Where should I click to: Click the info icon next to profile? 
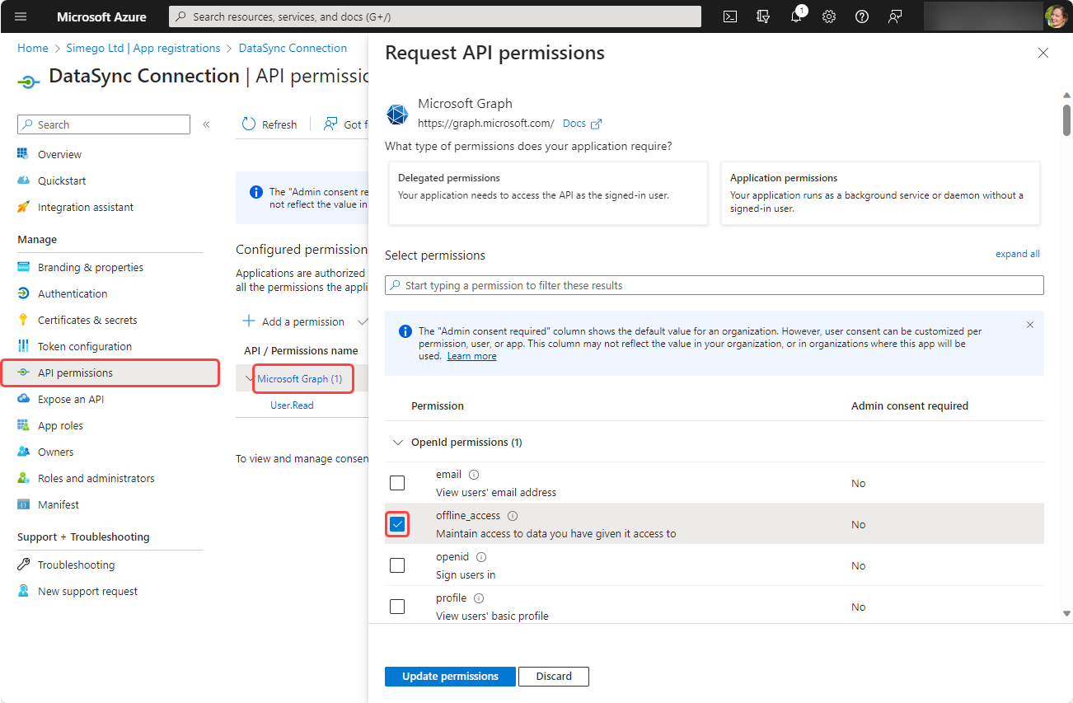pos(479,598)
